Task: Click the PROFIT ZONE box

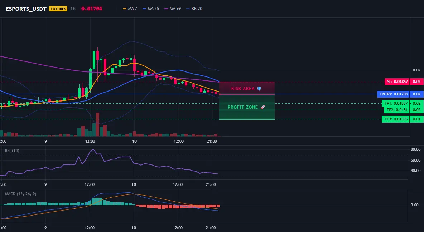Action: click(247, 107)
